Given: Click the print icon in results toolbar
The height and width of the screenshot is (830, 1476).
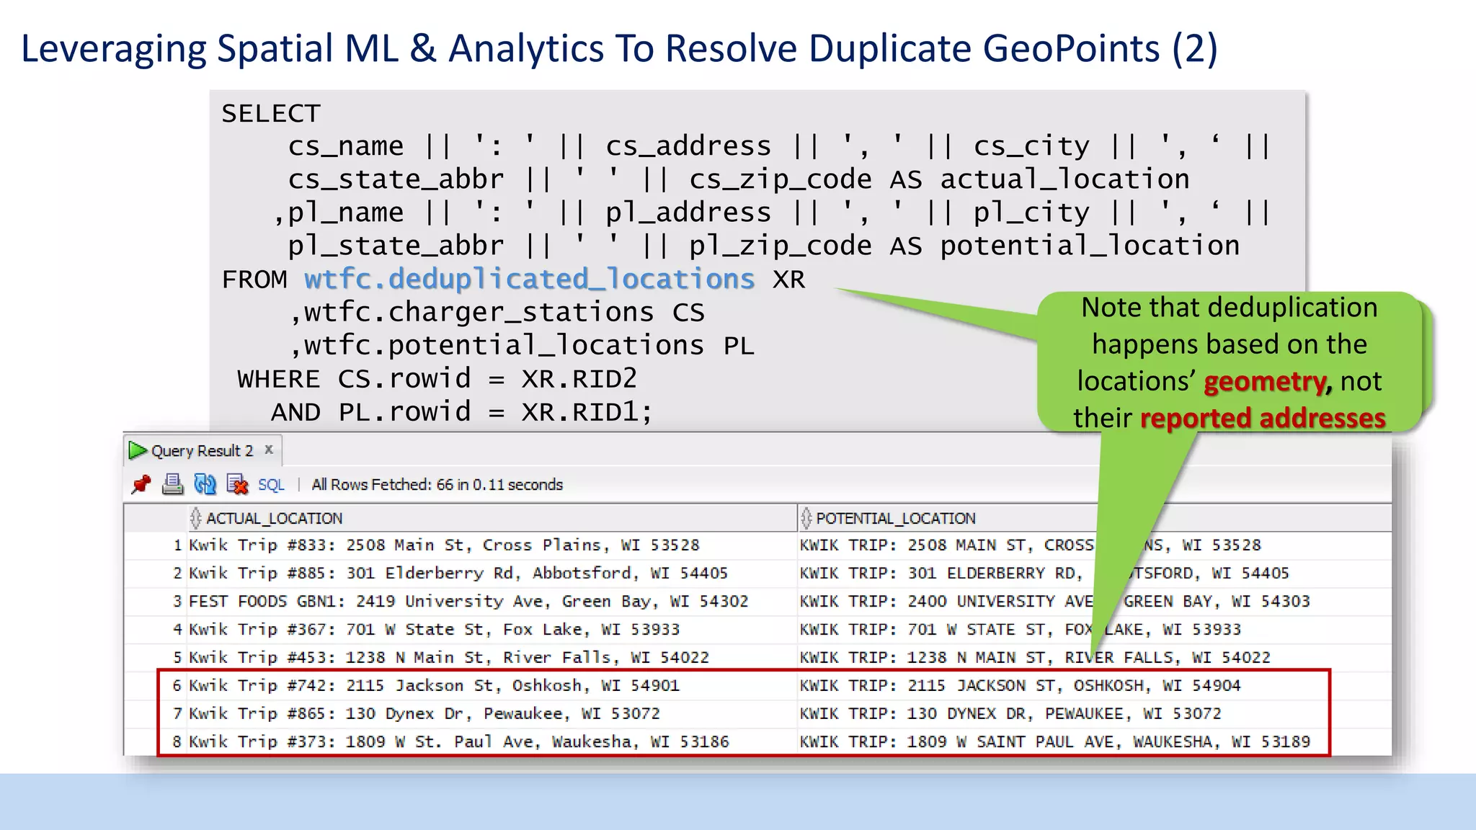Looking at the screenshot, I should pos(173,484).
